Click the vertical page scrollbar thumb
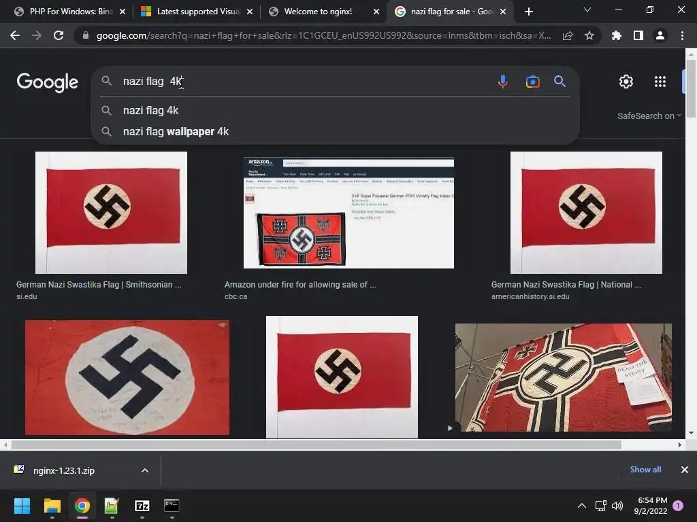This screenshot has height=522, width=697. tap(691, 89)
